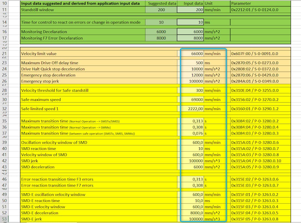The height and width of the screenshot is (223, 301).
Task: Click the "Velocity threshold for Safe standstill" label
Action: click(x=99, y=91)
